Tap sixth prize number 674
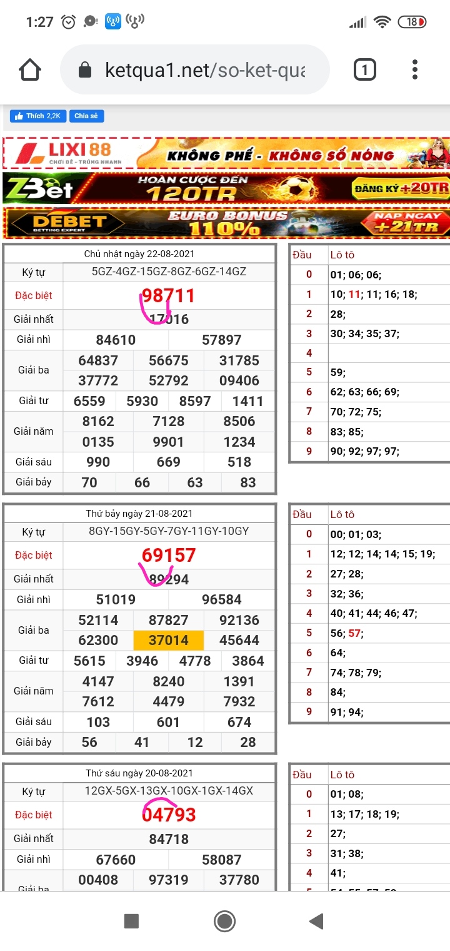This screenshot has height=951, width=450. point(239,722)
